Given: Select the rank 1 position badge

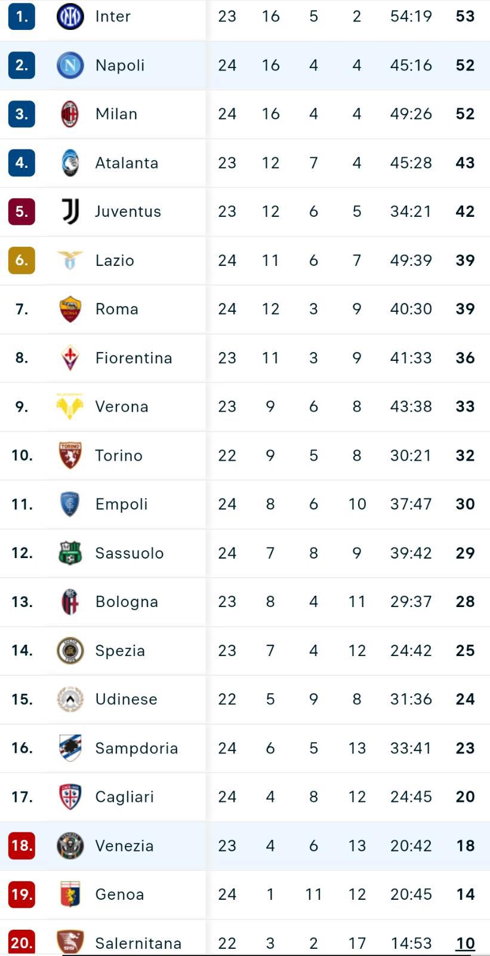Looking at the screenshot, I should pyautogui.click(x=21, y=16).
